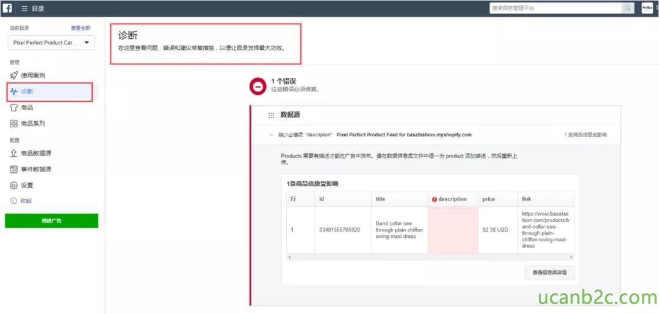The width and height of the screenshot is (659, 314).
Task: Open 事件数据源 under 配置
Action: click(x=36, y=169)
